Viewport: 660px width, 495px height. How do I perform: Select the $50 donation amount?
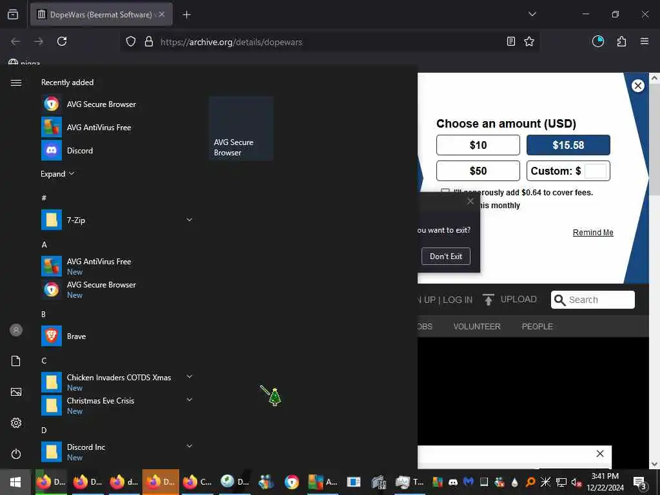click(x=478, y=171)
